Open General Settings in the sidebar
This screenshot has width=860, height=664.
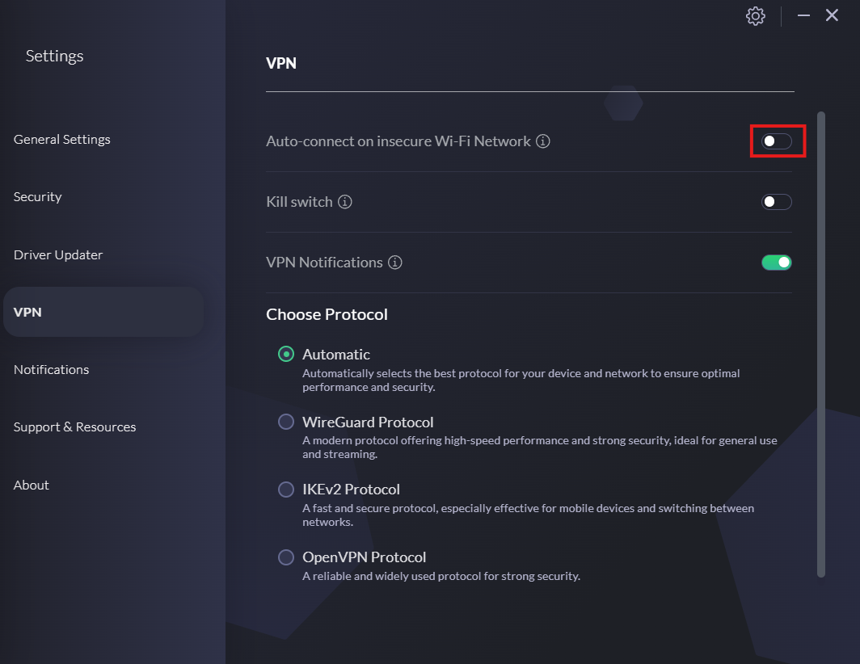[61, 139]
